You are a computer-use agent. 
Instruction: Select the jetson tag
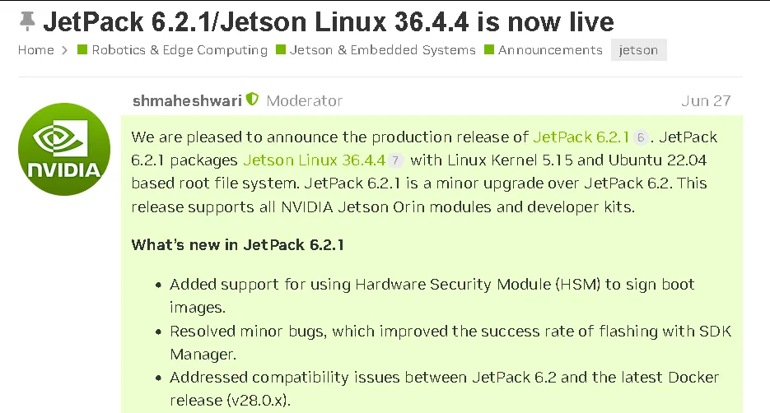638,50
